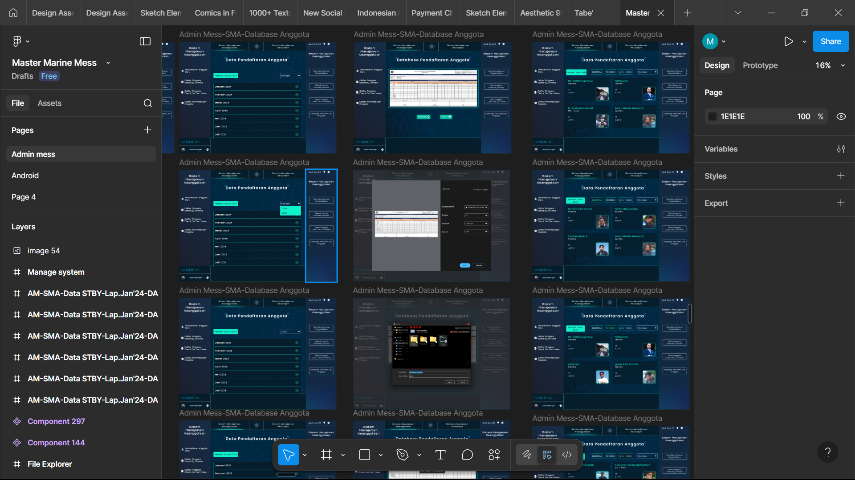
Task: Toggle page background visibility eye
Action: (841, 116)
